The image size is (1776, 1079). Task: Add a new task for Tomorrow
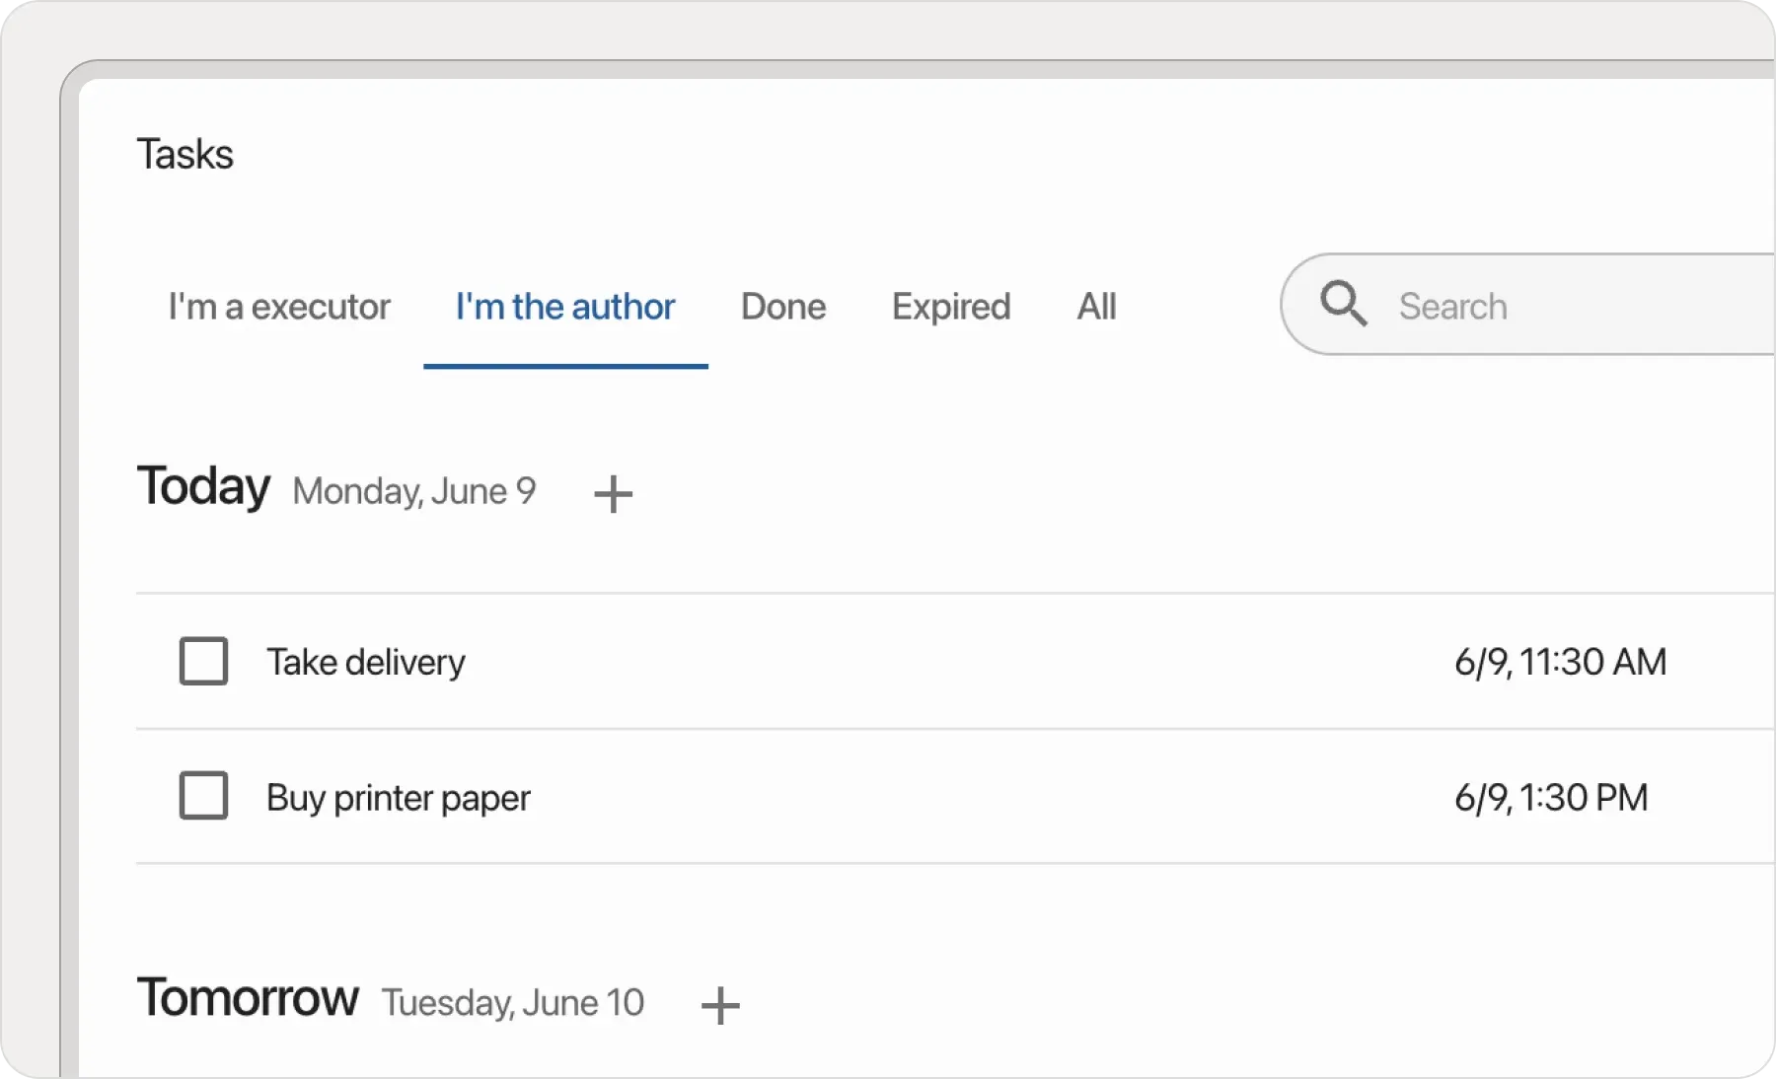point(719,1005)
